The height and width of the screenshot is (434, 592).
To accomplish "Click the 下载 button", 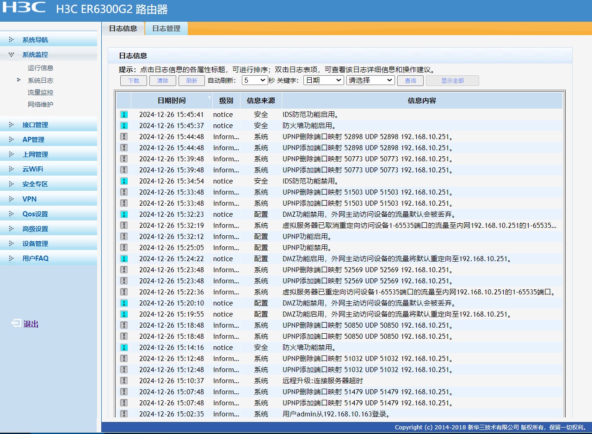I will pos(134,80).
